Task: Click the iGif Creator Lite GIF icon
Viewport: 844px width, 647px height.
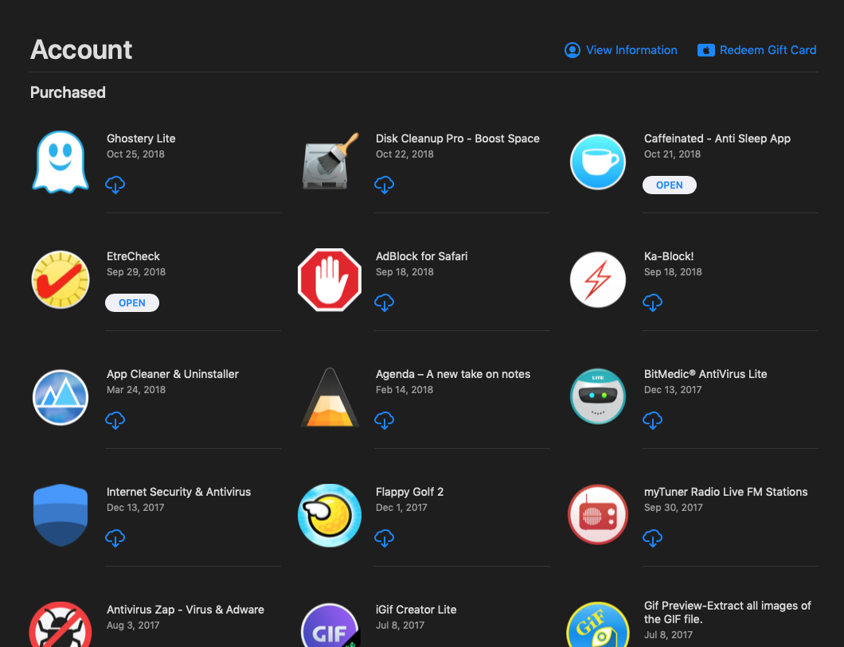Action: pyautogui.click(x=330, y=625)
